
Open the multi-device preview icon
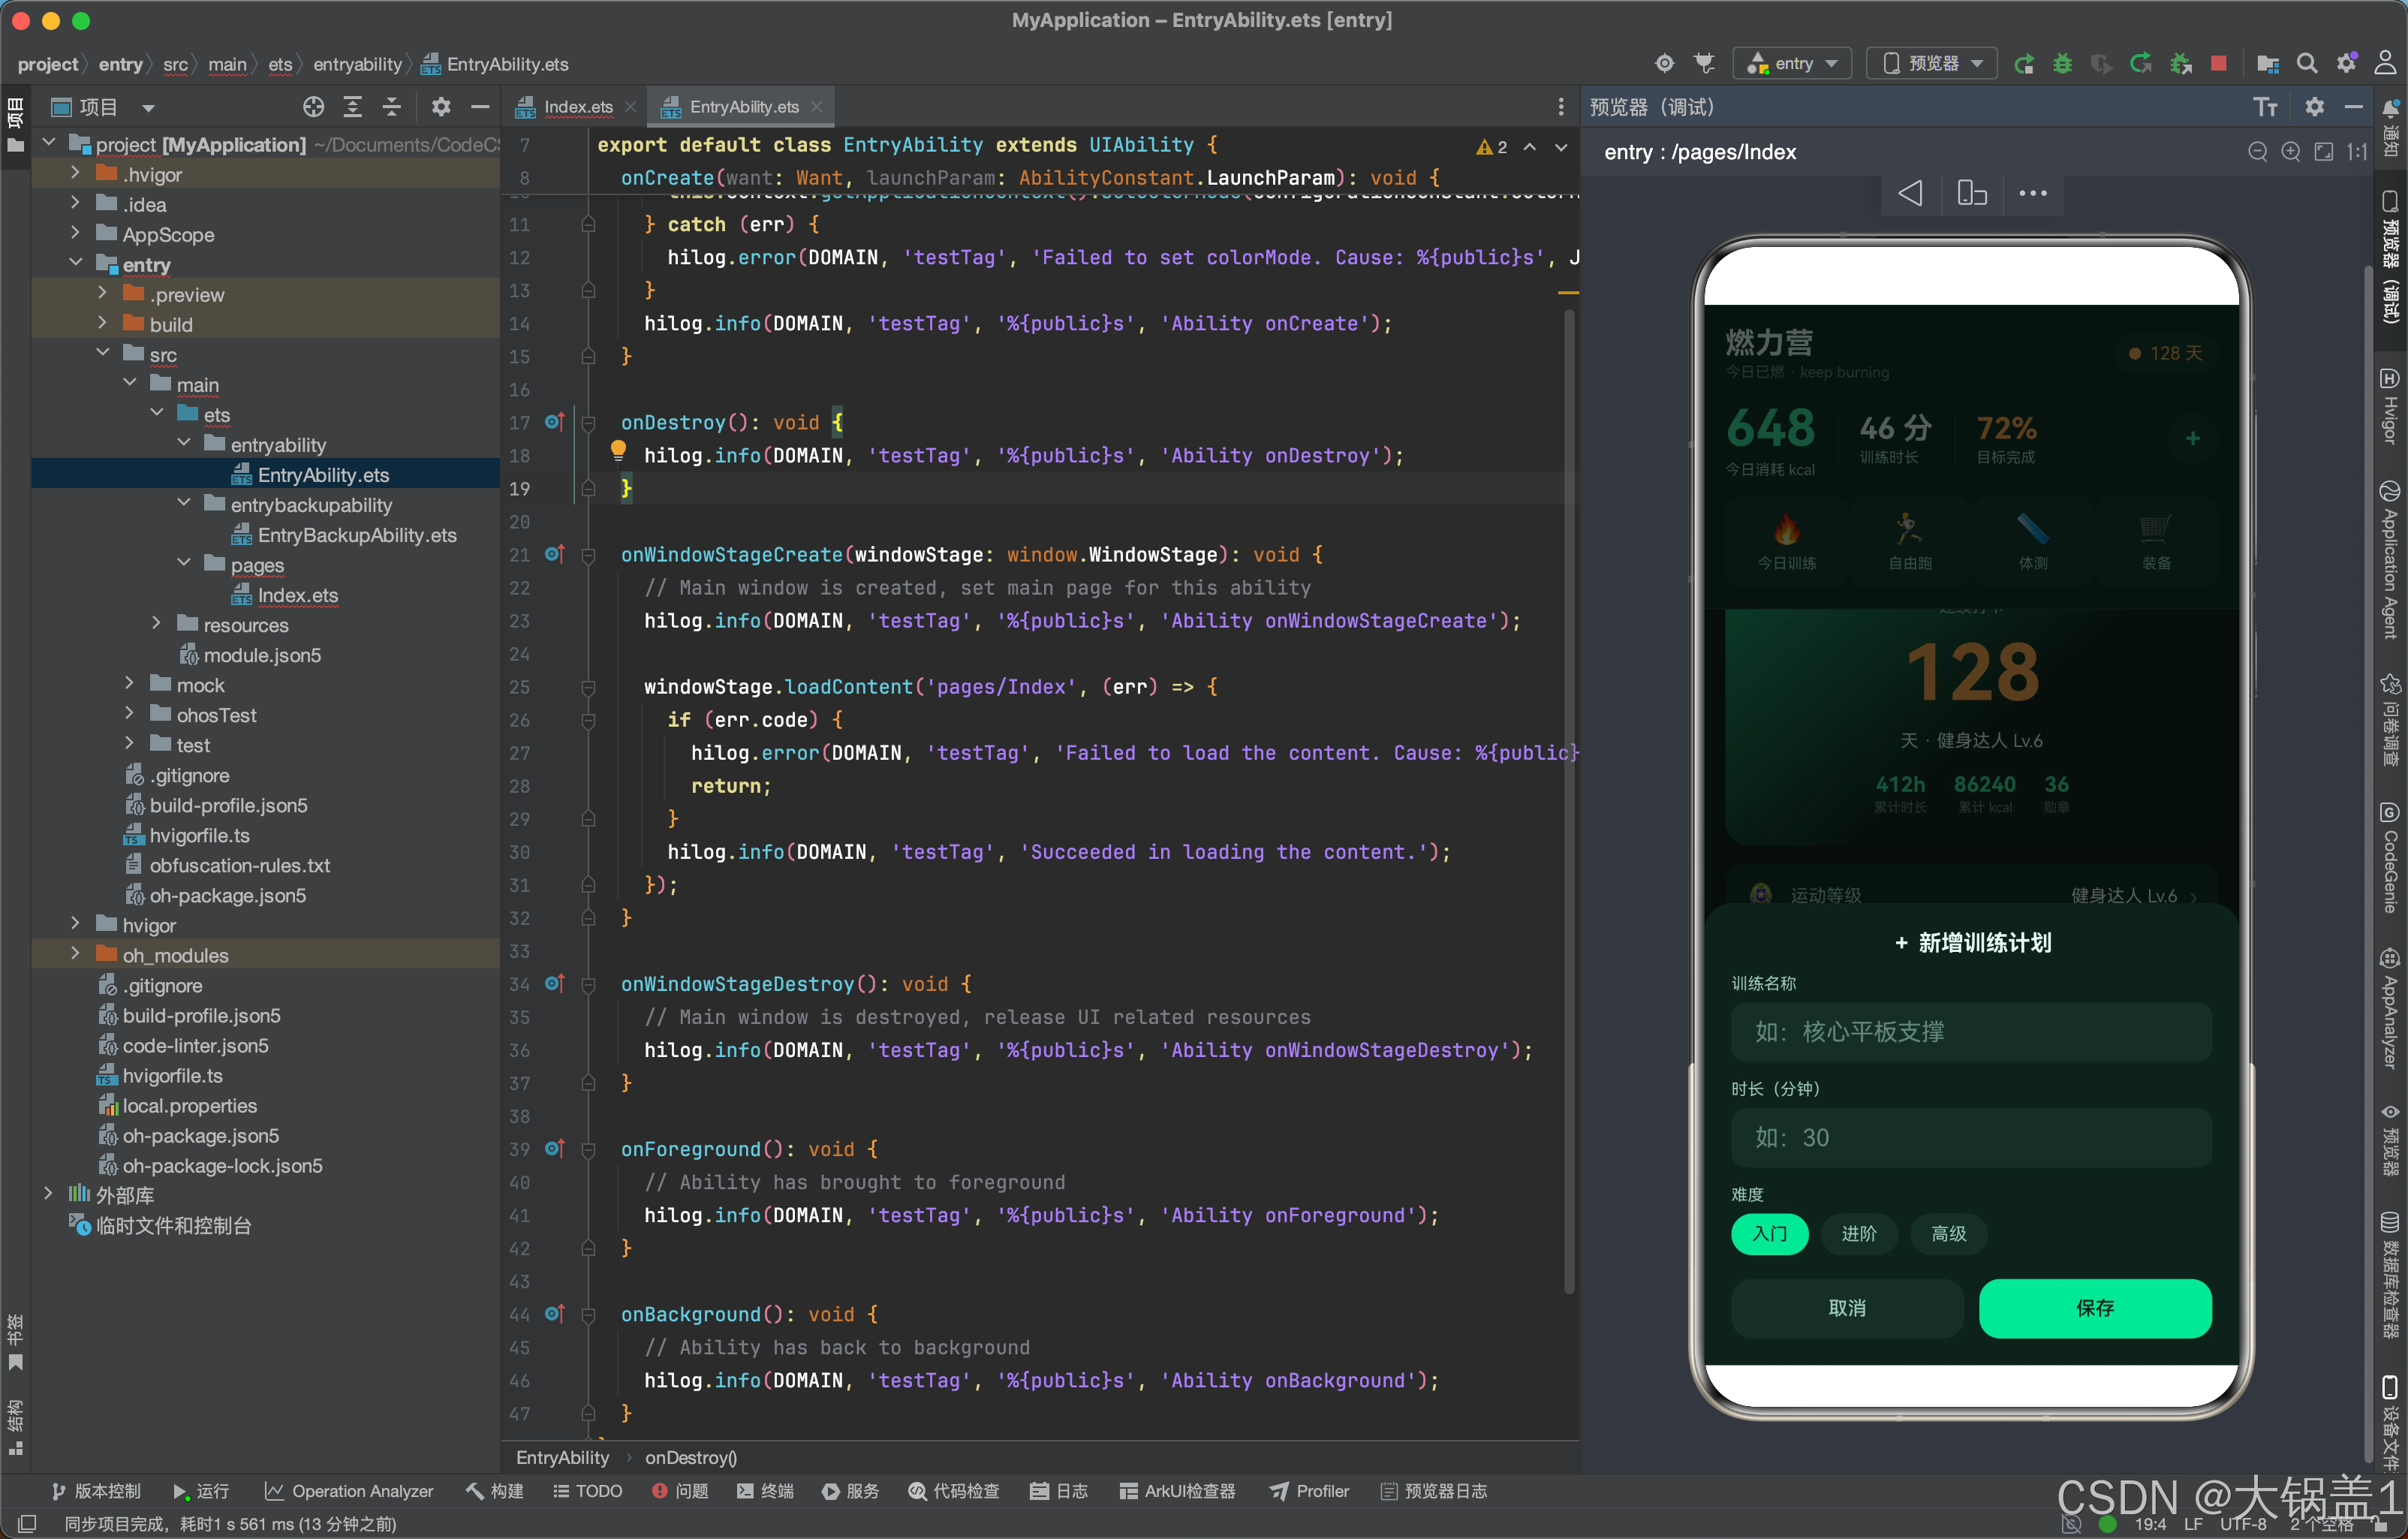click(x=1971, y=193)
